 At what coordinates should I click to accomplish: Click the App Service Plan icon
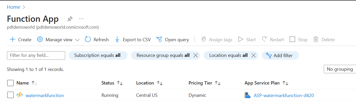coord(248,95)
